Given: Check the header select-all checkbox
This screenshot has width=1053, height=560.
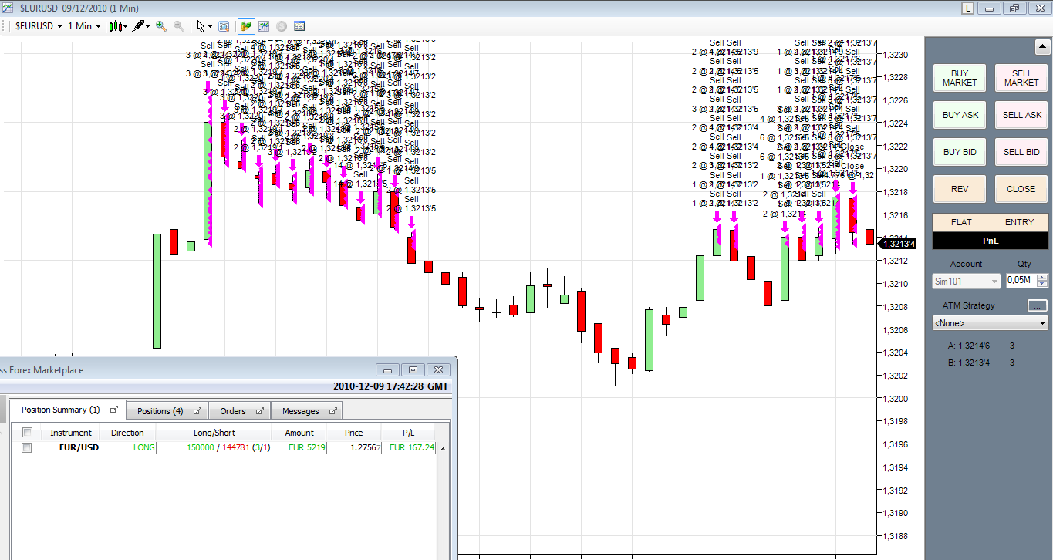Looking at the screenshot, I should [27, 433].
